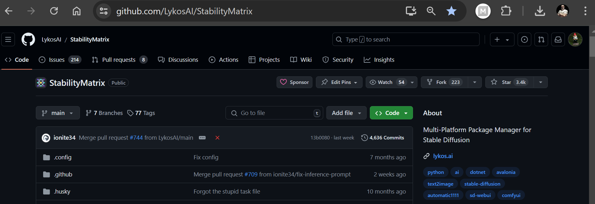The width and height of the screenshot is (595, 204).
Task: Open Edit Pins dropdown
Action: pyautogui.click(x=339, y=82)
